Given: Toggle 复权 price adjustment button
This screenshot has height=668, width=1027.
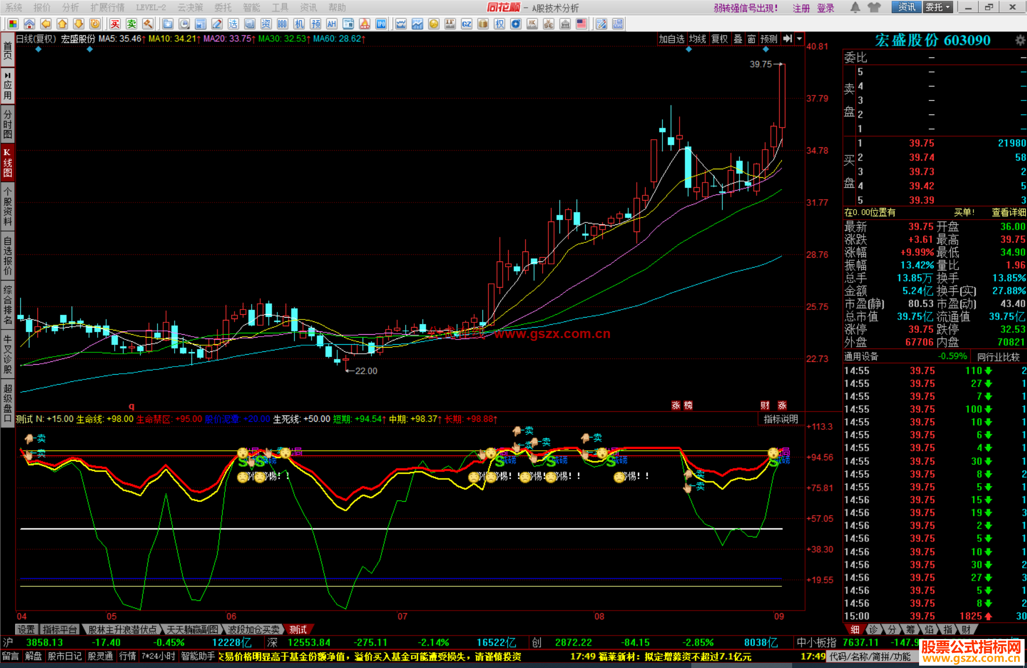Looking at the screenshot, I should (719, 39).
